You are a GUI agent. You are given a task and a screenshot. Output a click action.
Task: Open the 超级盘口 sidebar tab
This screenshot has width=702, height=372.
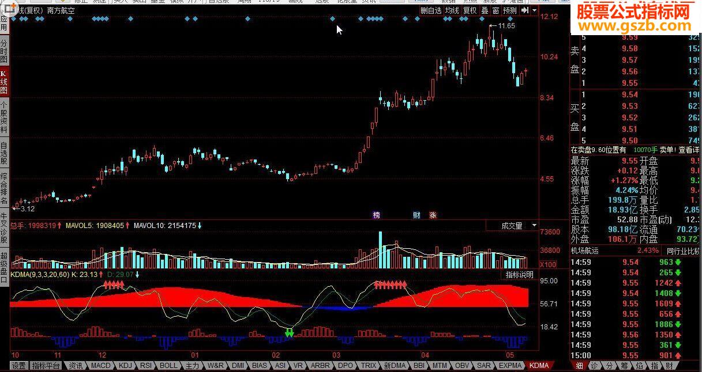point(4,268)
